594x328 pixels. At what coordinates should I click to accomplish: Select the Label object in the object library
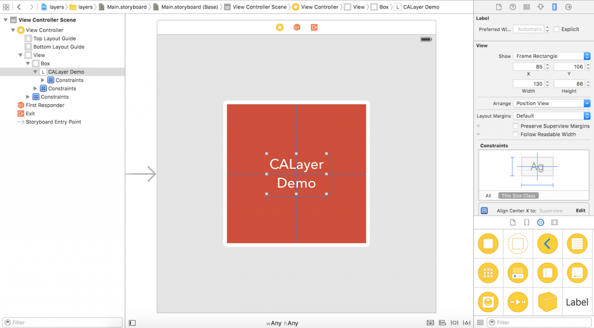[x=577, y=302]
